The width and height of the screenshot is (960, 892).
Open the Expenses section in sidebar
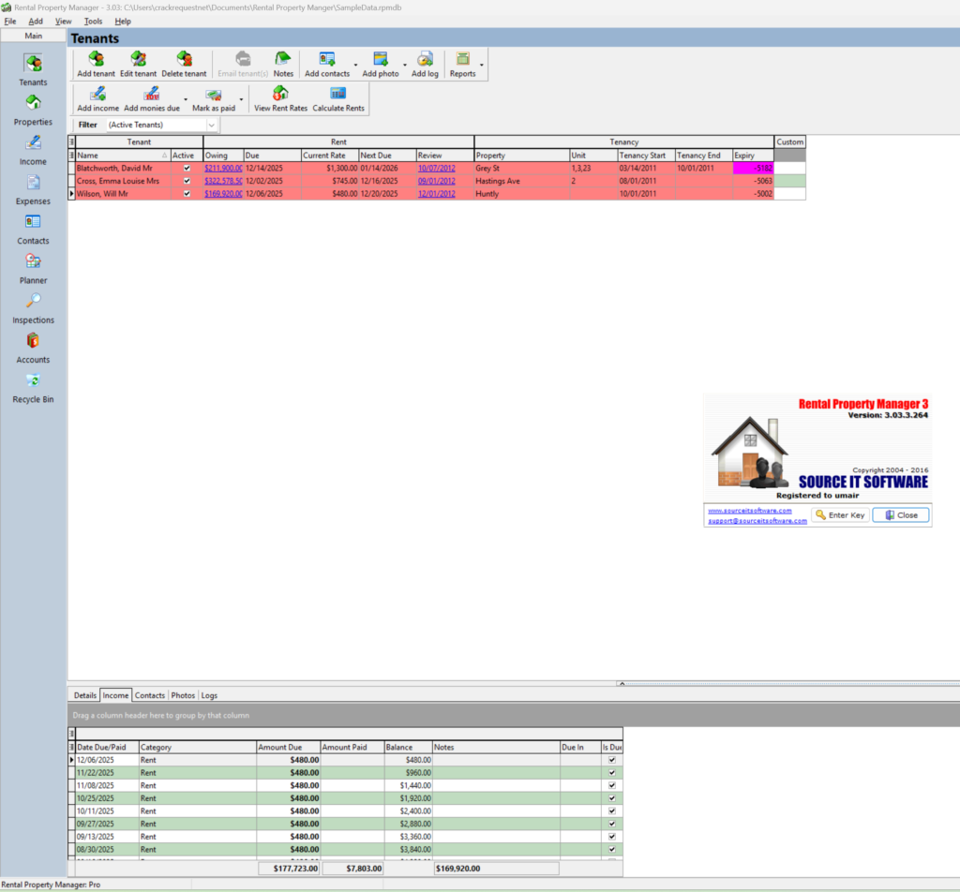(x=33, y=189)
